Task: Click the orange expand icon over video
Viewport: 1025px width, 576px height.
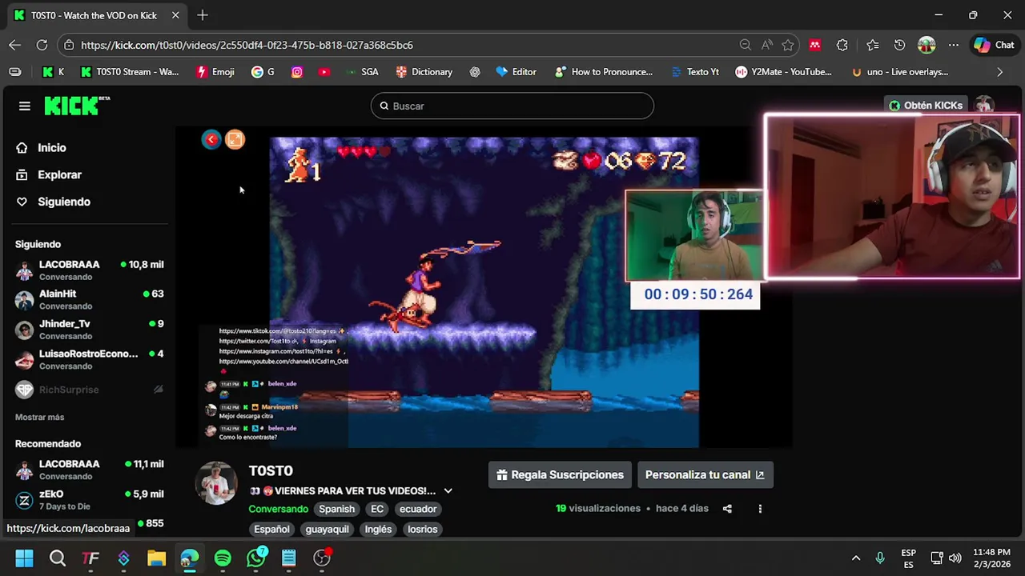Action: pos(235,140)
